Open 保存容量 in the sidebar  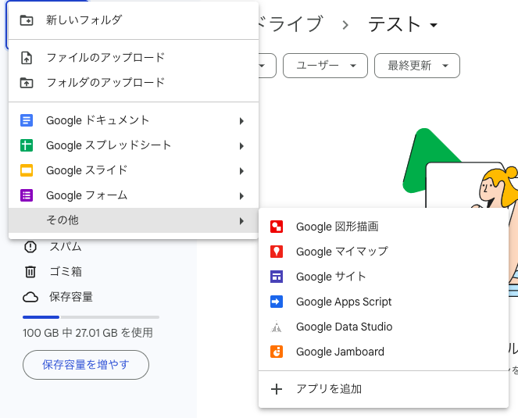(x=70, y=297)
